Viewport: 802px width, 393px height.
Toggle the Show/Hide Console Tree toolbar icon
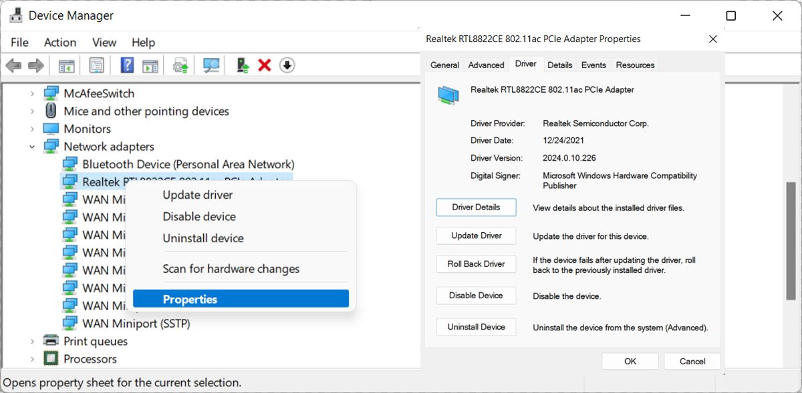pos(66,65)
